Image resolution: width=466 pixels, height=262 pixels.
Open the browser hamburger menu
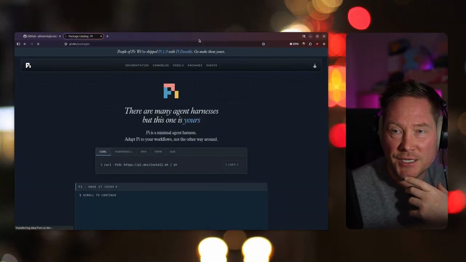tap(324, 44)
